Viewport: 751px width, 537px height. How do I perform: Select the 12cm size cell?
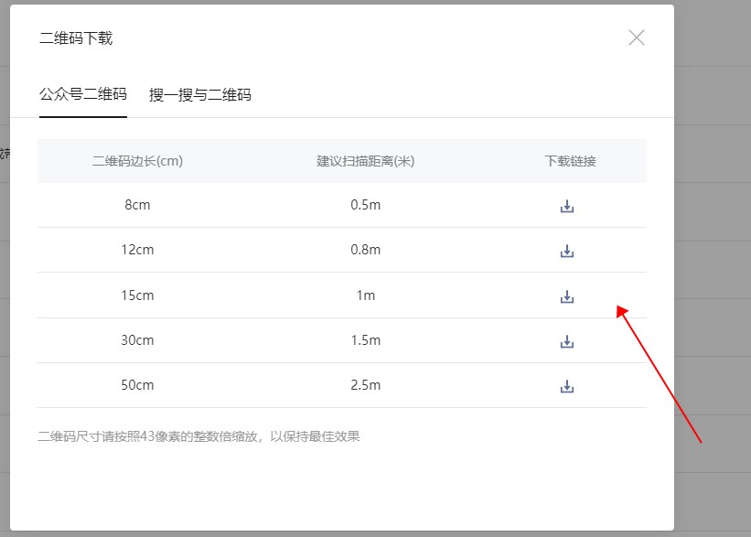137,250
